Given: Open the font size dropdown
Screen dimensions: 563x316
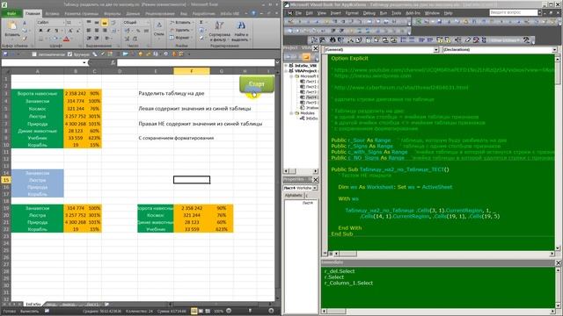Looking at the screenshot, I should click(x=80, y=22).
